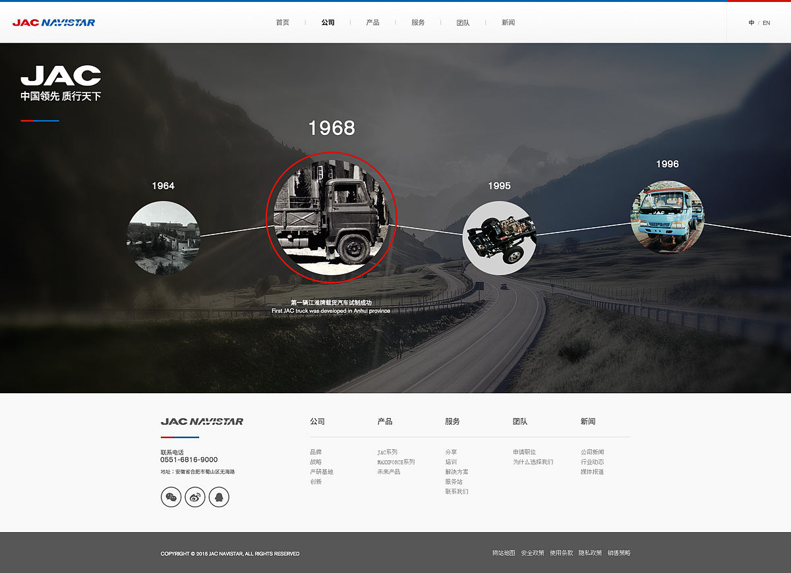Open the 品牌 footer link
Viewport: 791px width, 573px height.
[316, 452]
